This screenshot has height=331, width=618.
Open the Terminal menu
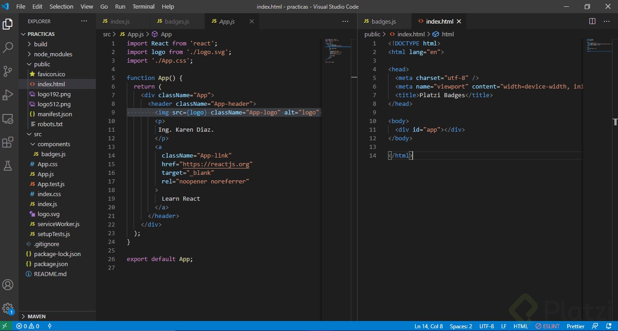(143, 7)
